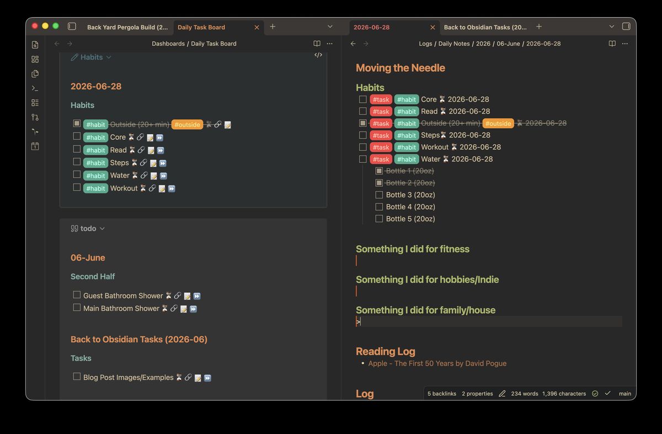This screenshot has height=434, width=662.
Task: Open Apple - The First 50 Years link
Action: tap(437, 363)
